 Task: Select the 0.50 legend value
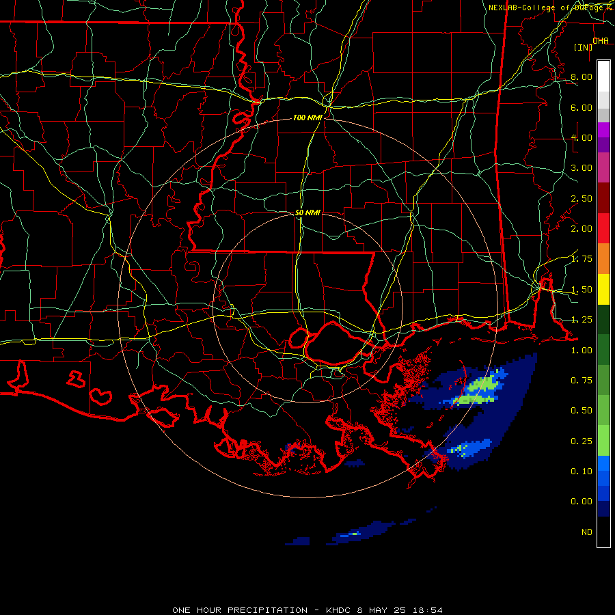[582, 411]
